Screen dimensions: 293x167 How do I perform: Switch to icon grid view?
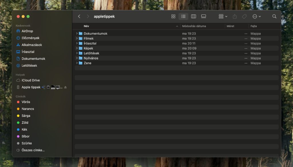click(173, 16)
